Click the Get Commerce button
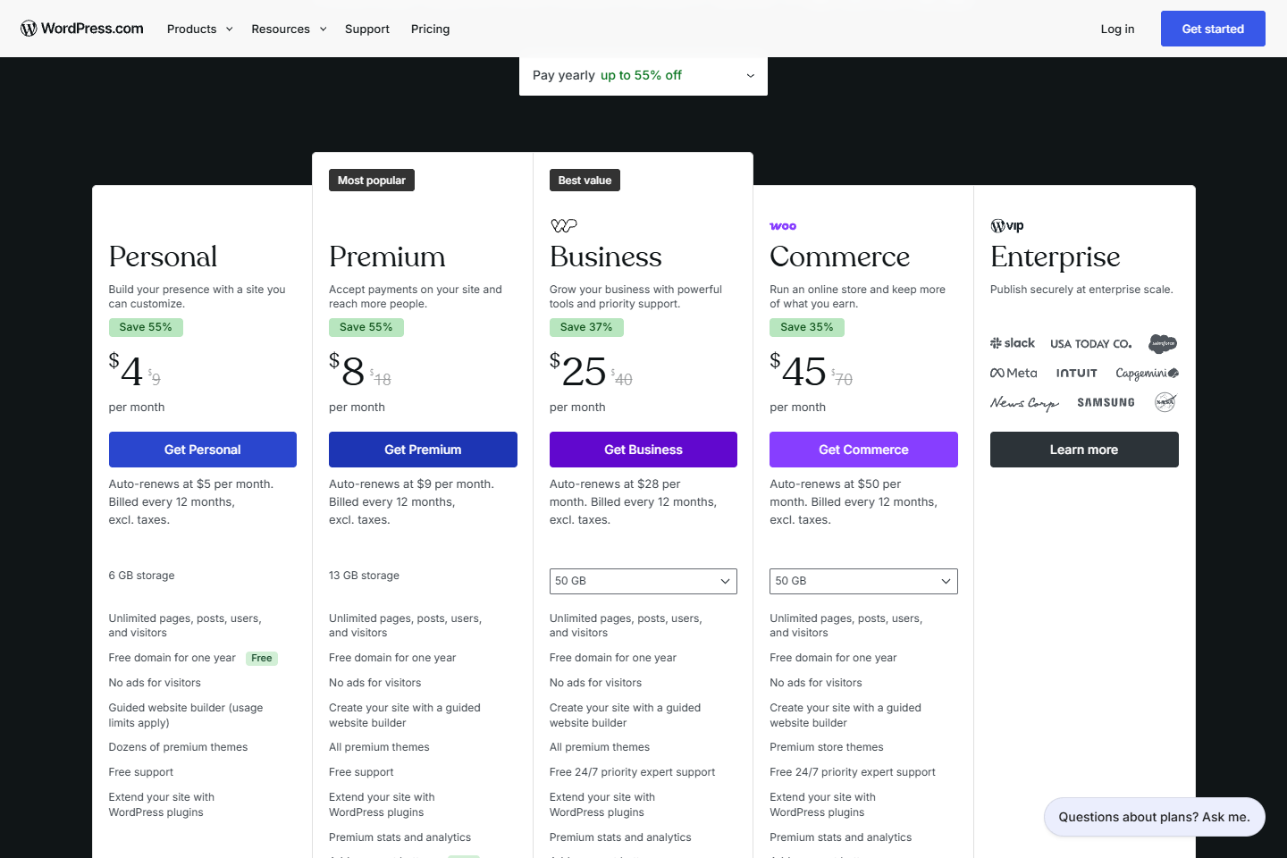Image resolution: width=1287 pixels, height=858 pixels. [863, 450]
